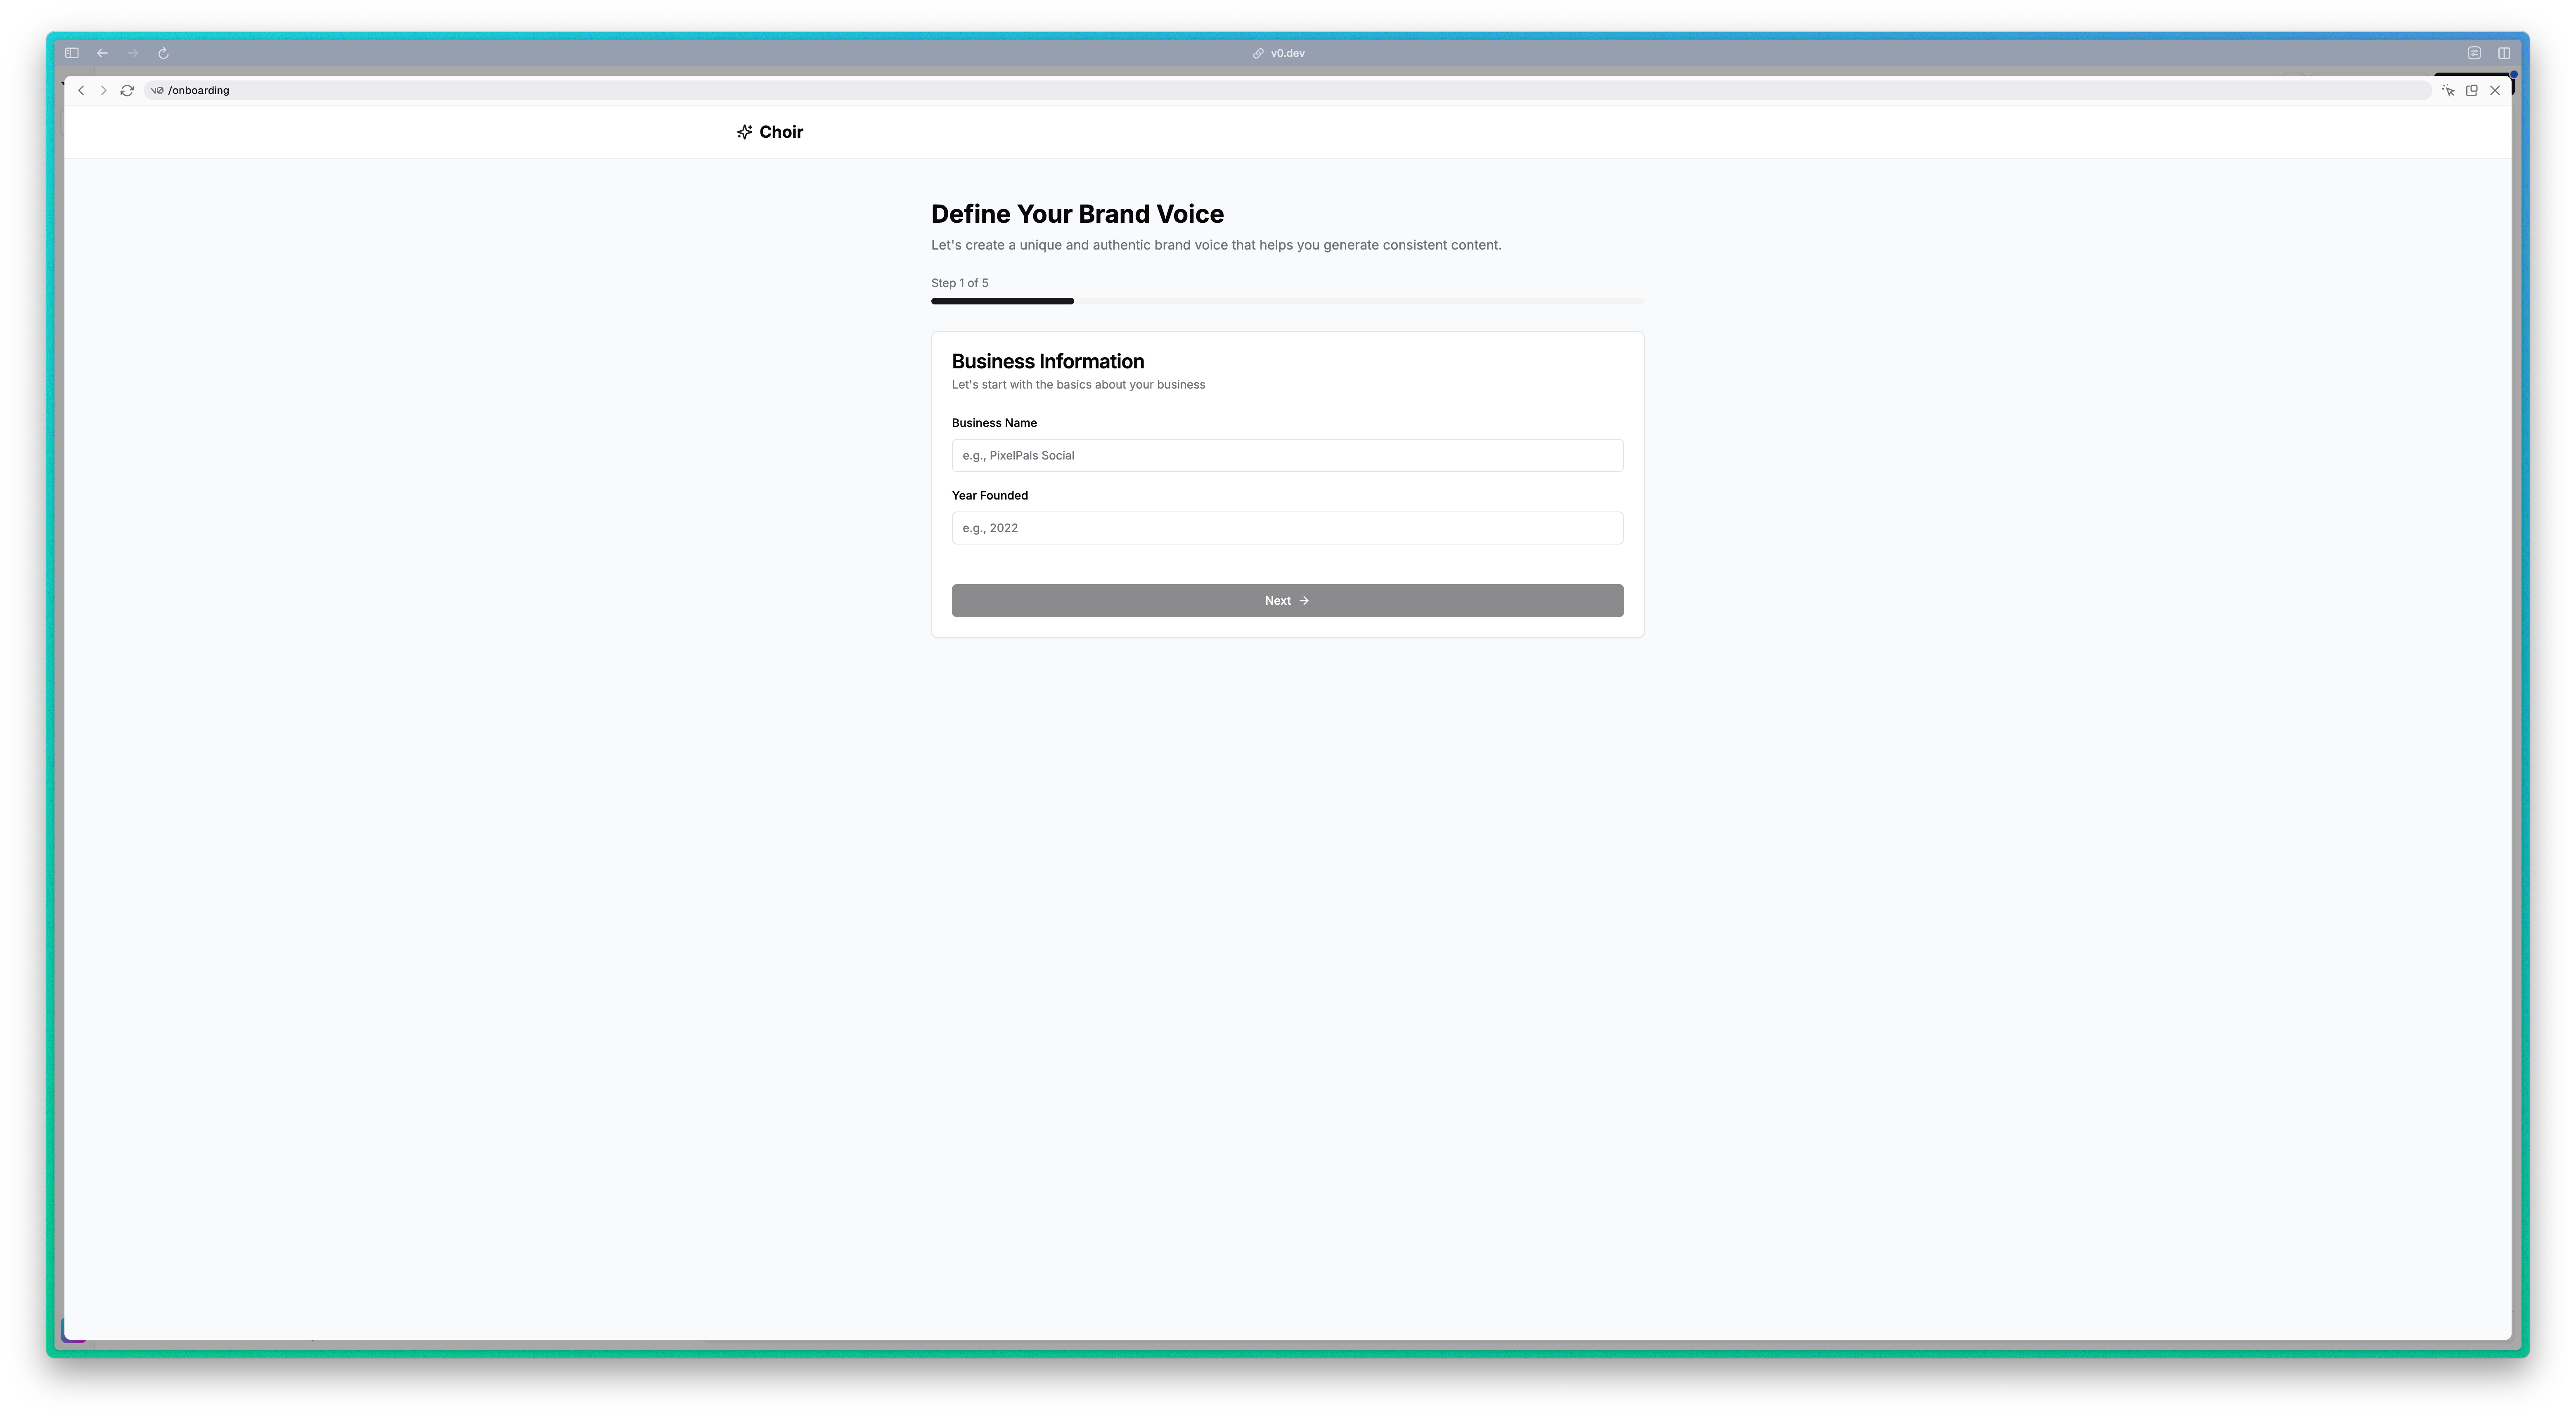Click the outer browser reload icon

coord(163,53)
